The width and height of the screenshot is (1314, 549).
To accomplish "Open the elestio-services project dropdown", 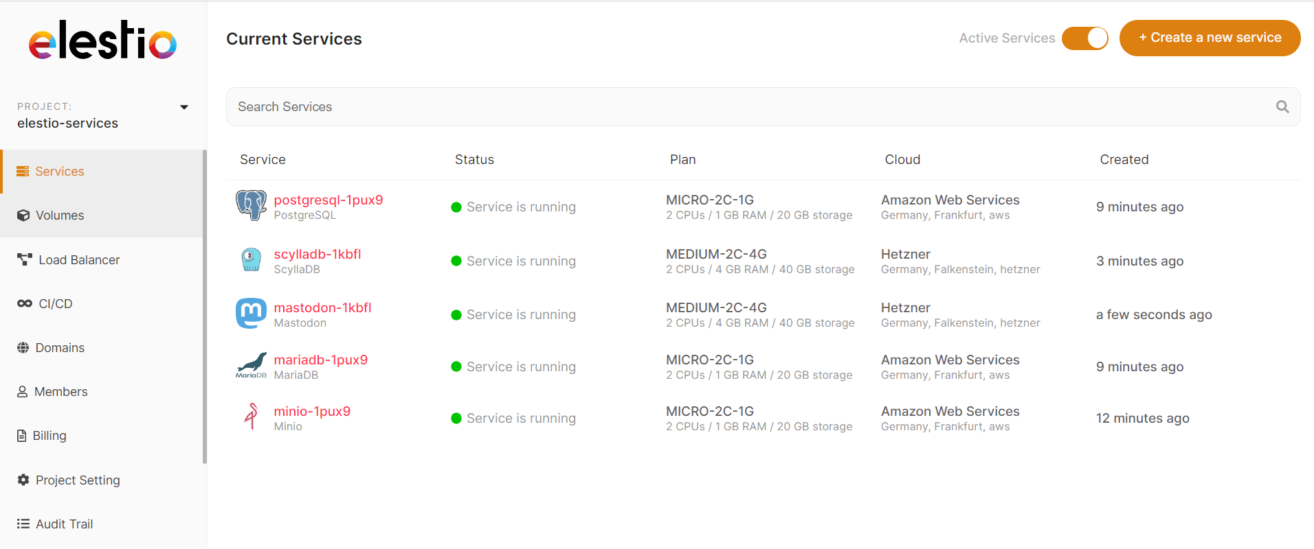I will point(68,124).
